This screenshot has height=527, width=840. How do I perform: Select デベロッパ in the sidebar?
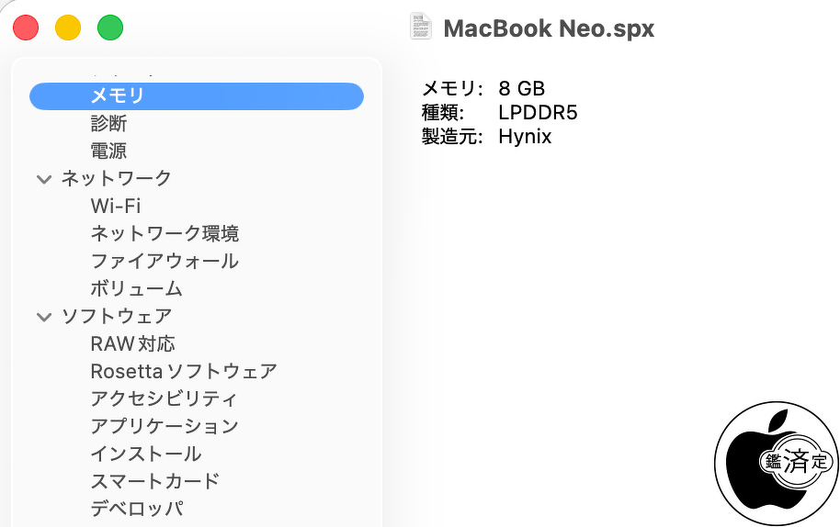tap(136, 509)
